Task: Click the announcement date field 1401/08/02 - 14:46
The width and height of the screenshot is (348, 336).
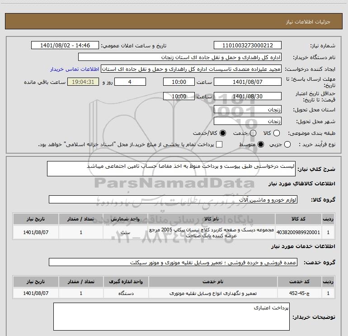Action: coord(65,46)
